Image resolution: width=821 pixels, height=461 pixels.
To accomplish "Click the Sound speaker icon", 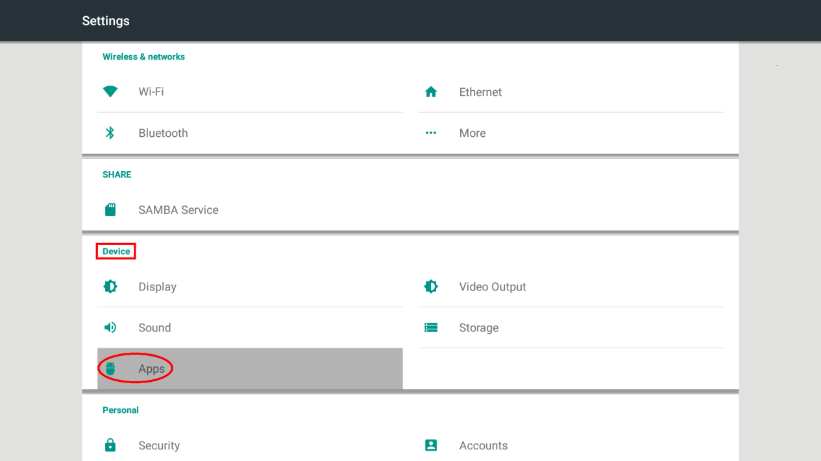I will point(110,327).
